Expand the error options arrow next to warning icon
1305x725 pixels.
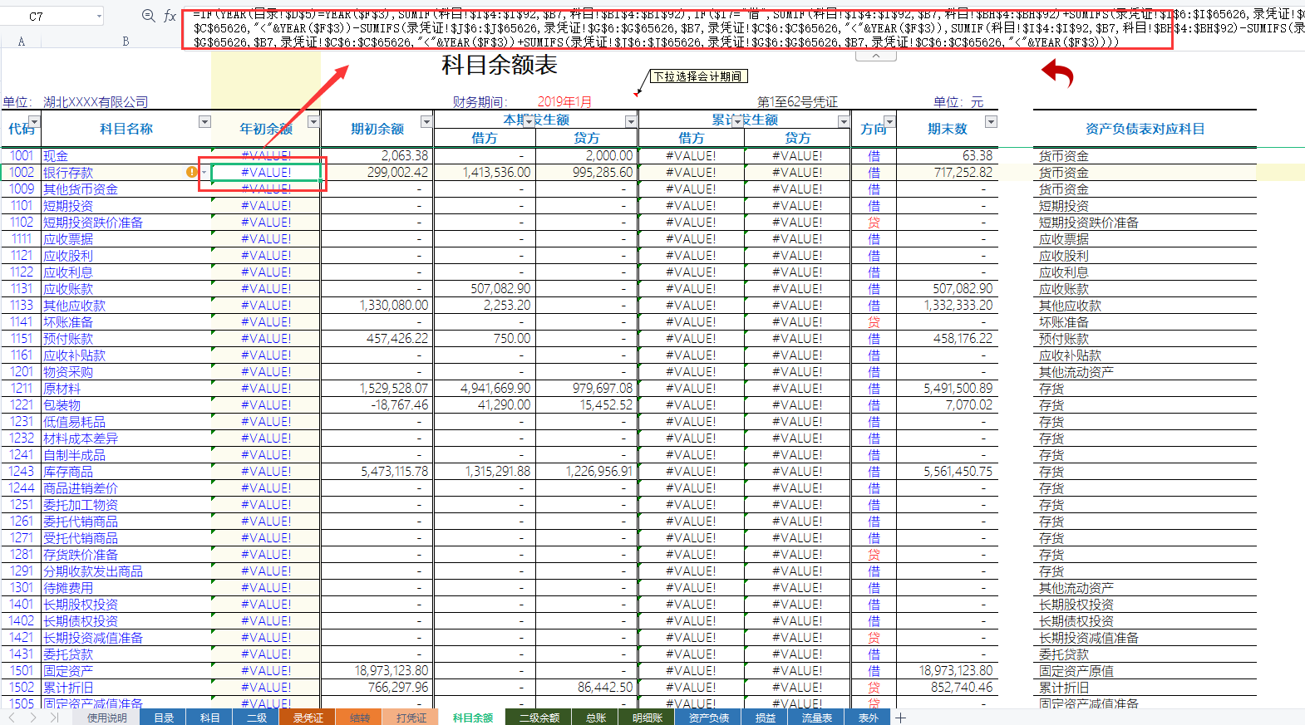tap(204, 172)
